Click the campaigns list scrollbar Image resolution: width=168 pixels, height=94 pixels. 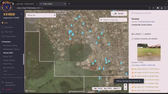click(x=23, y=59)
